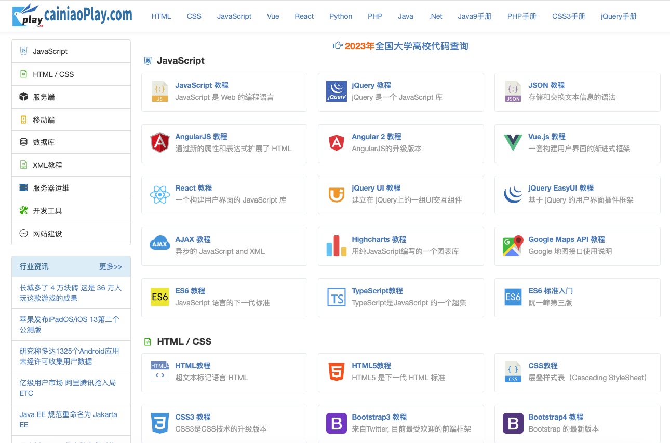Click the JavaScript section heading above the cards
This screenshot has width=670, height=443.
pos(181,61)
